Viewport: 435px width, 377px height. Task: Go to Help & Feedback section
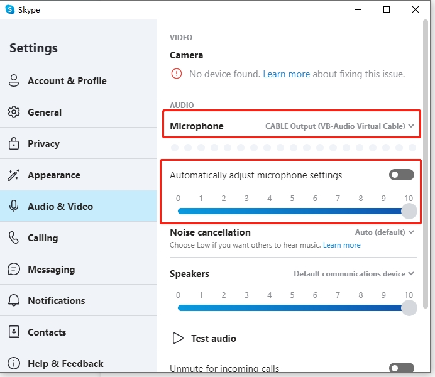point(65,364)
